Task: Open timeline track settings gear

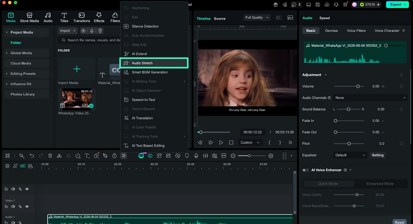Action: point(7,166)
